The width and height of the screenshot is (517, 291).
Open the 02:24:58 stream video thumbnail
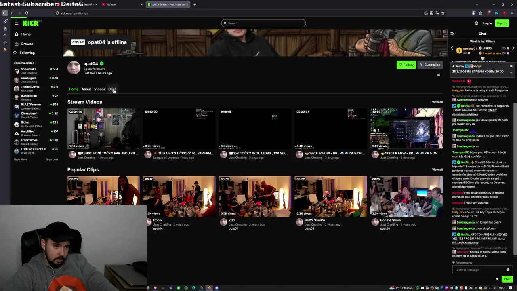(103, 129)
